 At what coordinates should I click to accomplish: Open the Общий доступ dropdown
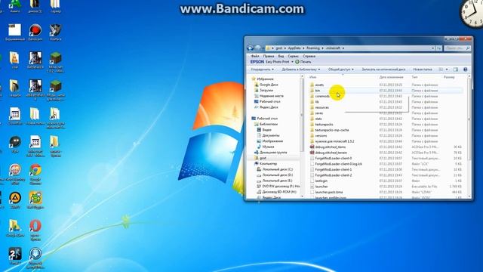340,70
